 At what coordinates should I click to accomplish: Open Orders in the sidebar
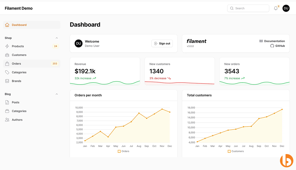tap(32, 63)
